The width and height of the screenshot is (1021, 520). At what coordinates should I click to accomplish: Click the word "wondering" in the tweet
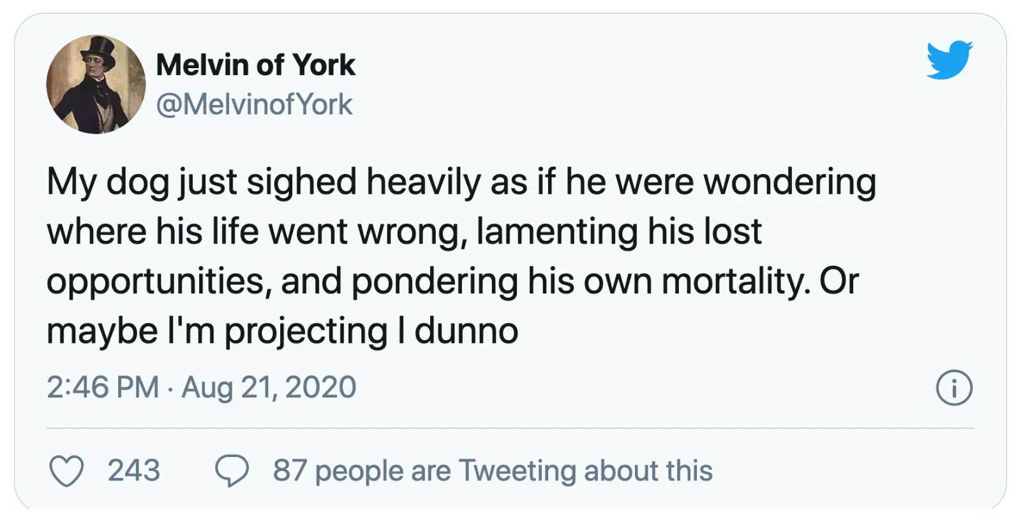coord(789,182)
